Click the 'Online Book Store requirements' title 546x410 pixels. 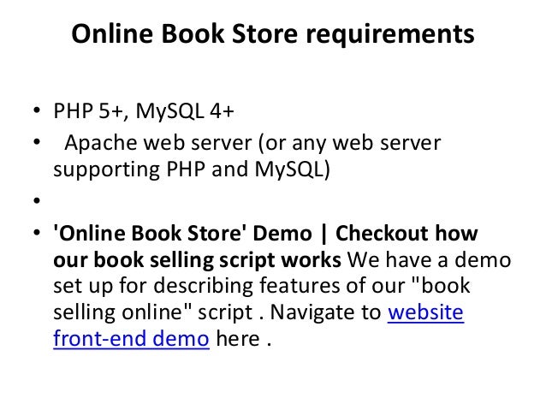click(273, 33)
